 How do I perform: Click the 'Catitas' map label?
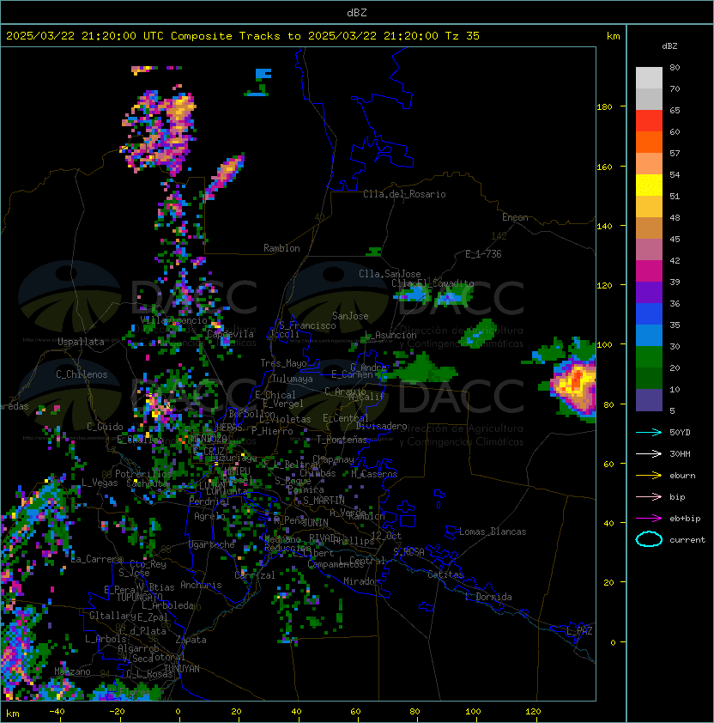pos(445,574)
